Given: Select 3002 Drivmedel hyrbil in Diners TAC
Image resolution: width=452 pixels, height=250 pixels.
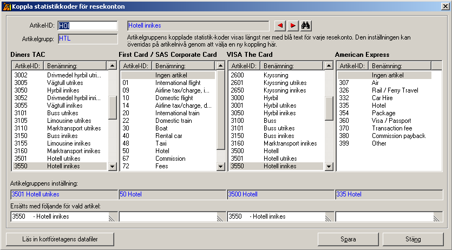Looking at the screenshot, I should (60, 75).
